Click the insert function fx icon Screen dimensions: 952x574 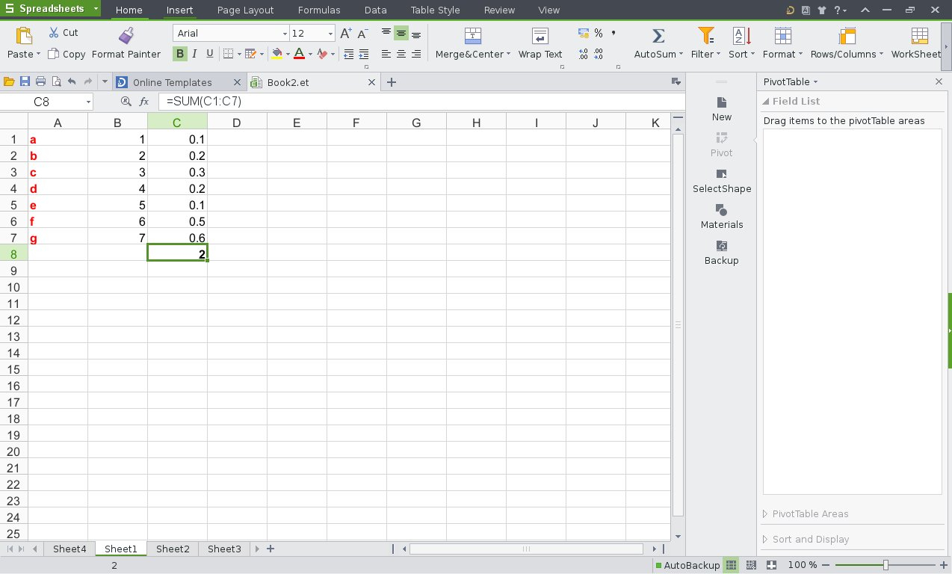[x=143, y=101]
